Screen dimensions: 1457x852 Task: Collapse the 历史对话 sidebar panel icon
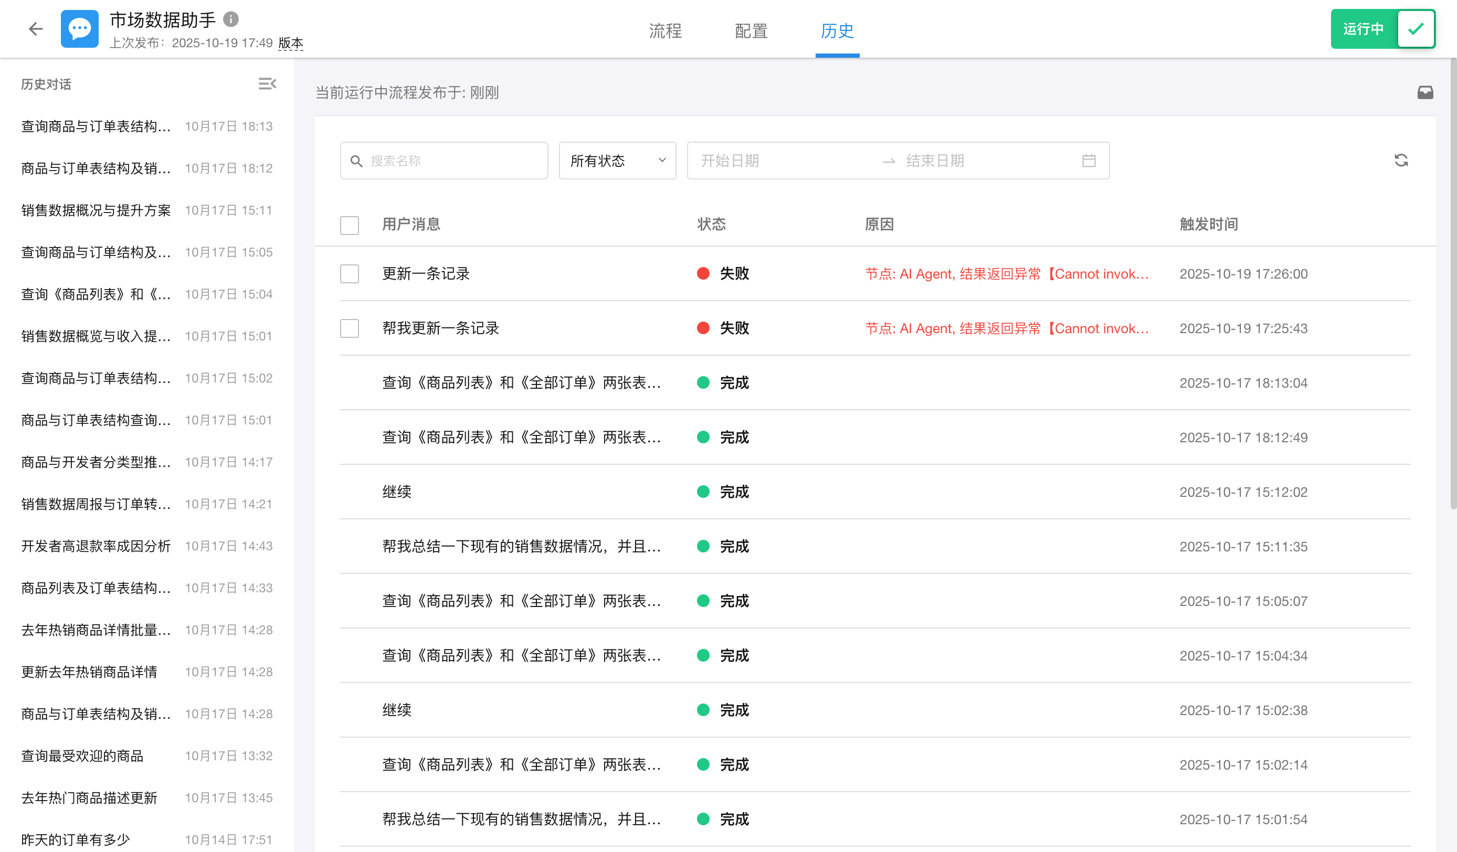(267, 84)
